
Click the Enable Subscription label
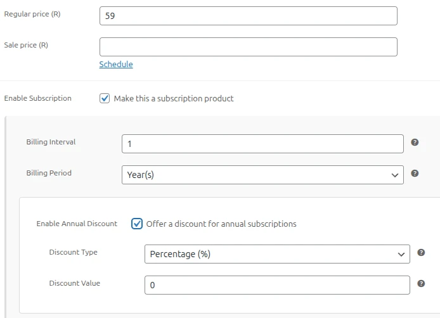coord(38,98)
